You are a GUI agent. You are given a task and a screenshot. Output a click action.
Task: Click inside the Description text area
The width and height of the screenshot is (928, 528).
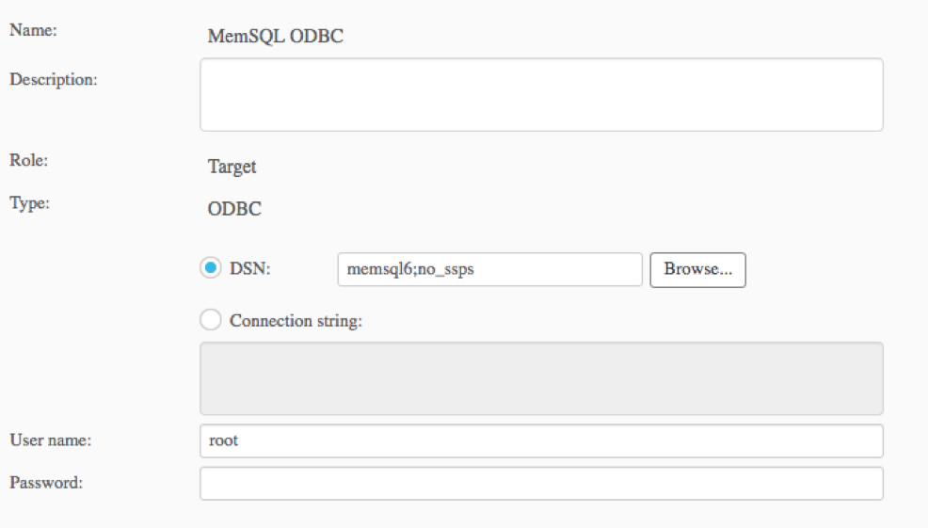(x=541, y=95)
